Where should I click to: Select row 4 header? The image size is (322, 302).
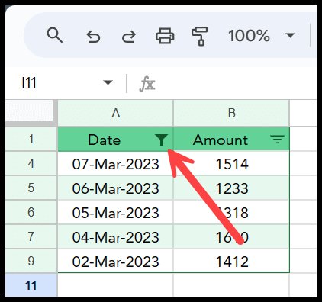(31, 163)
